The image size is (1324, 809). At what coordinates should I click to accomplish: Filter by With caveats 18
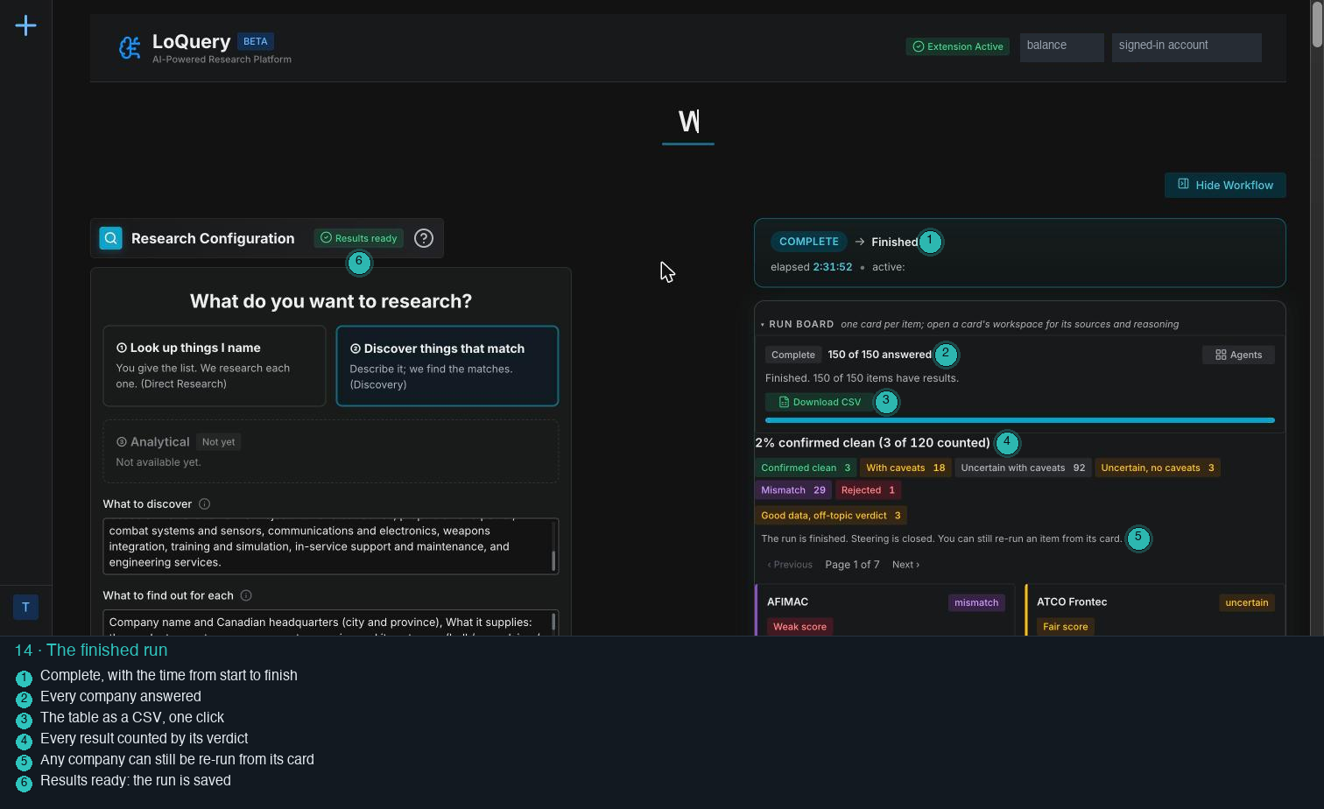click(x=905, y=468)
